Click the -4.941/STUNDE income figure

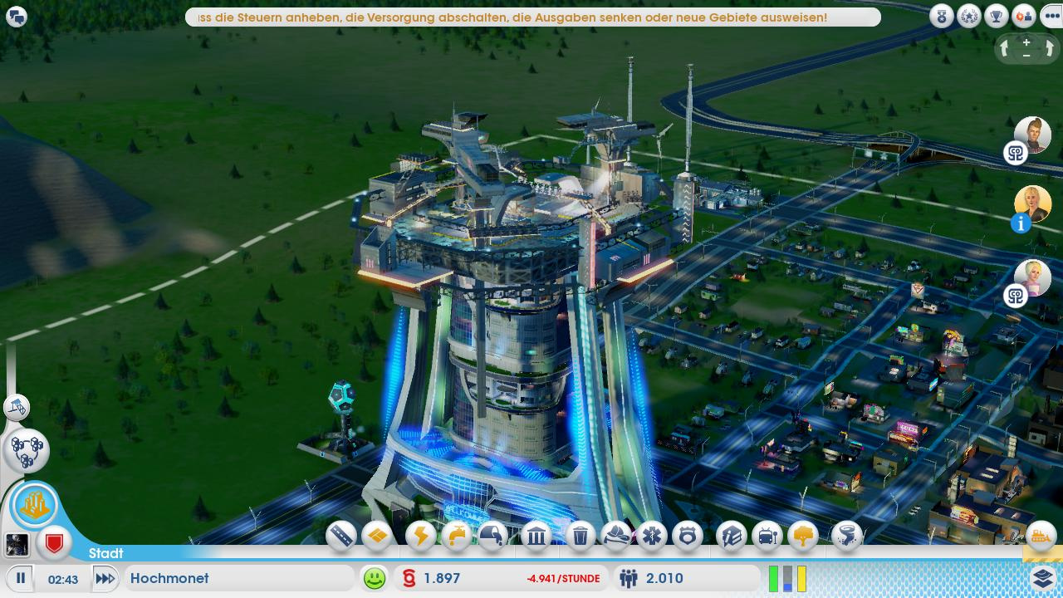[x=563, y=579]
